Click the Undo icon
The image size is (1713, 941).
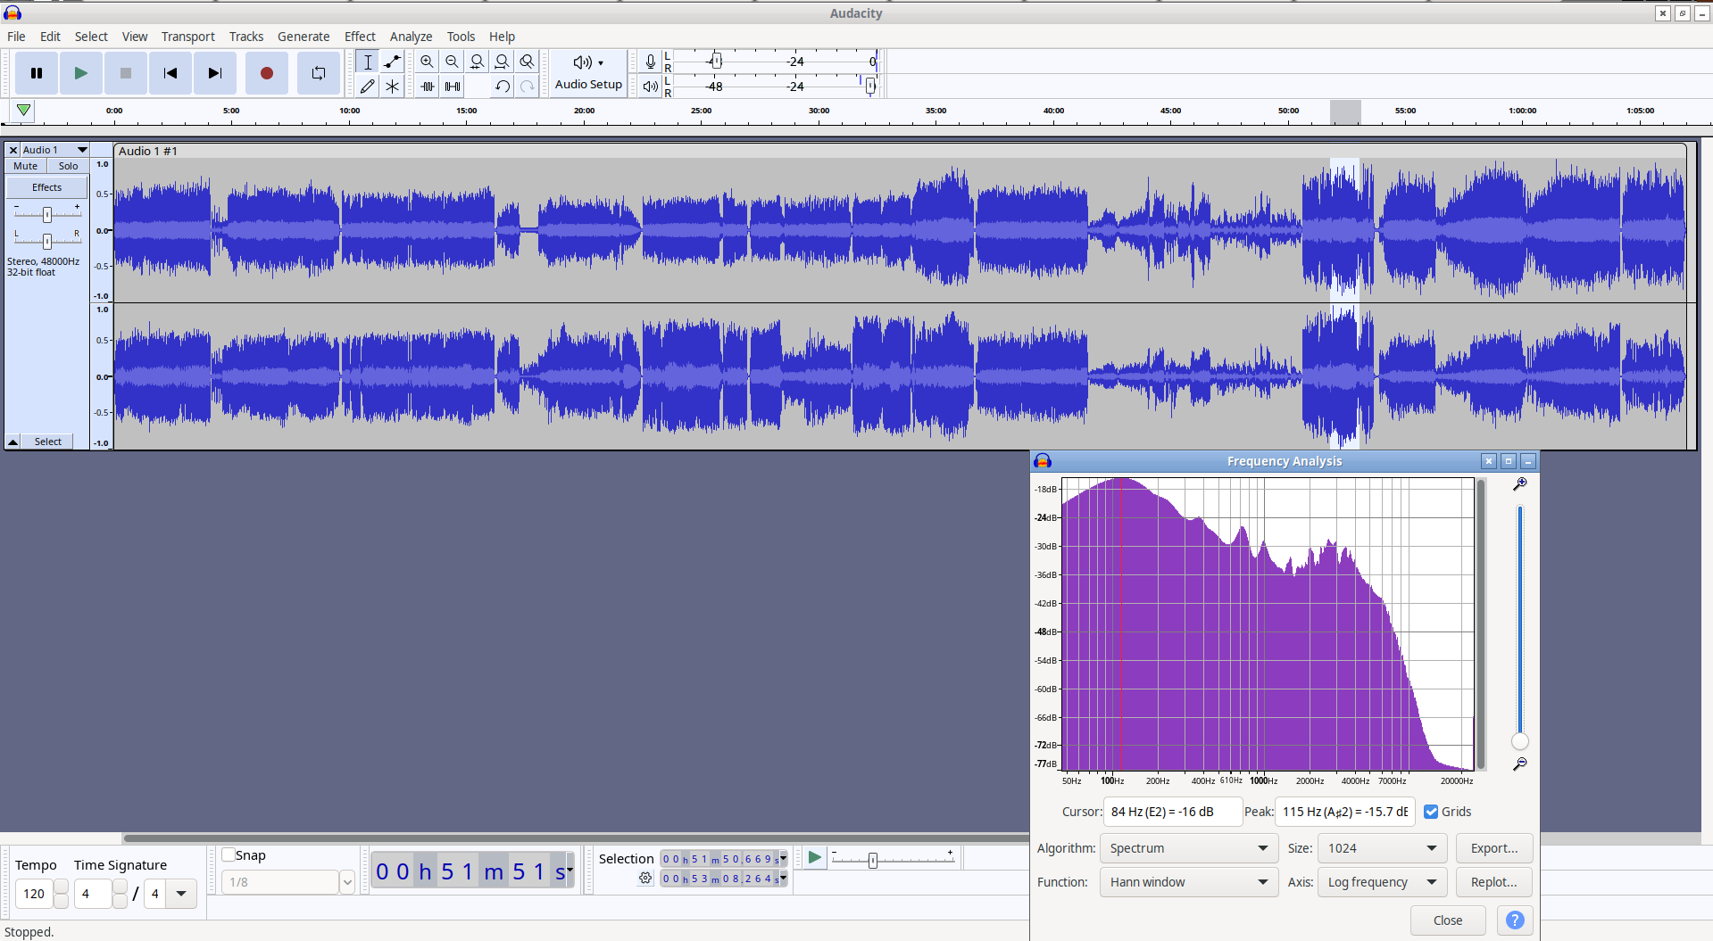[502, 87]
